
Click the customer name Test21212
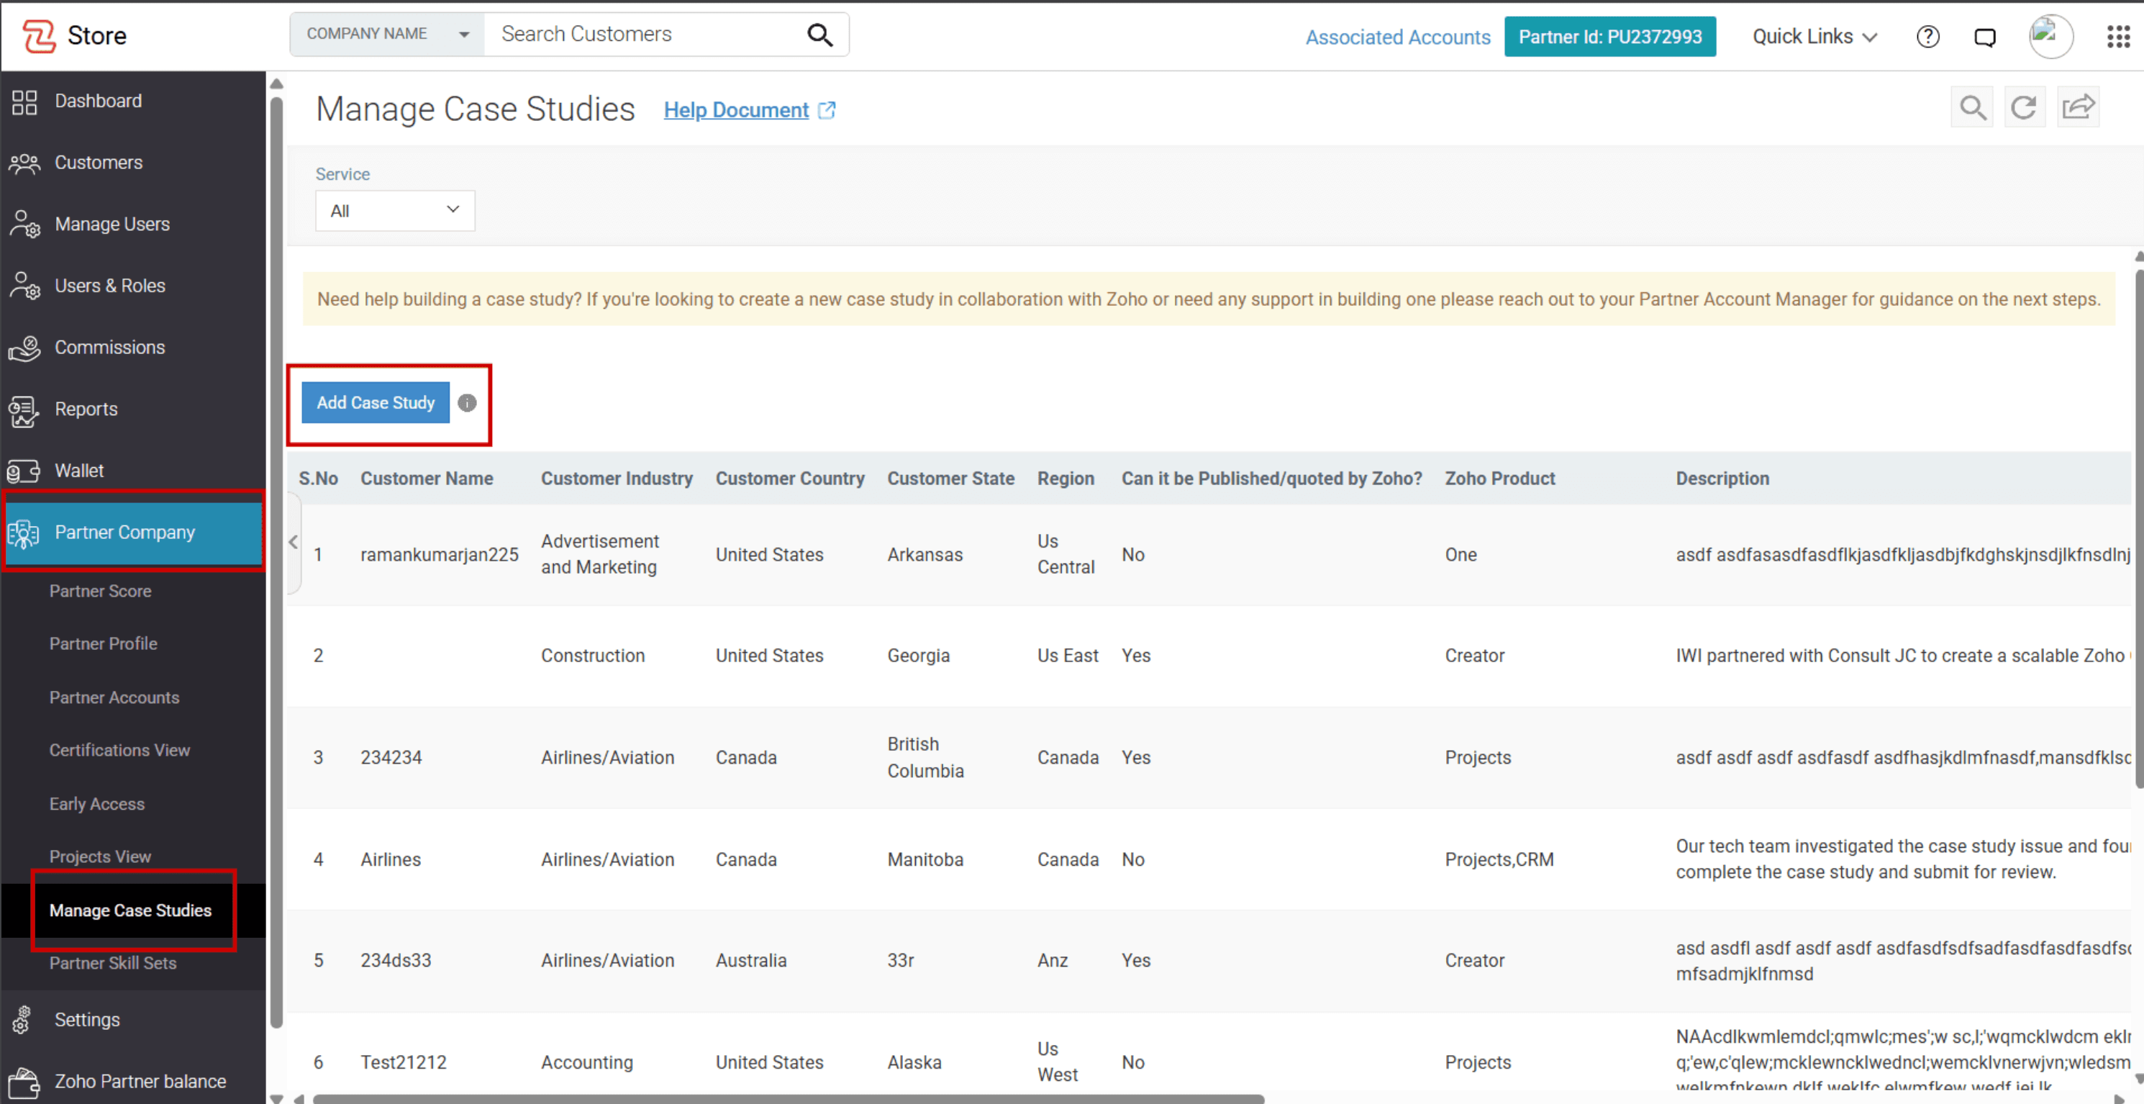(x=403, y=1063)
